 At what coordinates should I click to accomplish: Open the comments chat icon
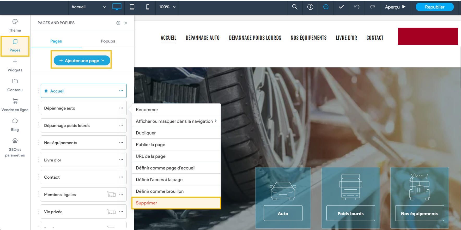point(326,7)
